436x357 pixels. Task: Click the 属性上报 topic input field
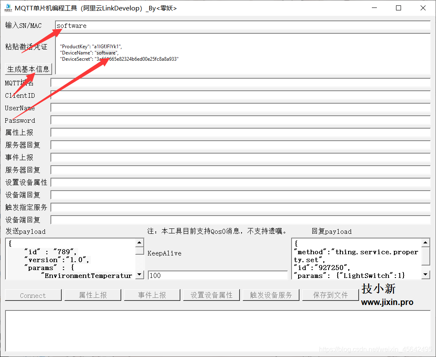click(241, 132)
